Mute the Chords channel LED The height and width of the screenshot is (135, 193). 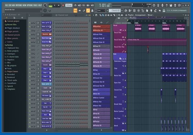30,65
